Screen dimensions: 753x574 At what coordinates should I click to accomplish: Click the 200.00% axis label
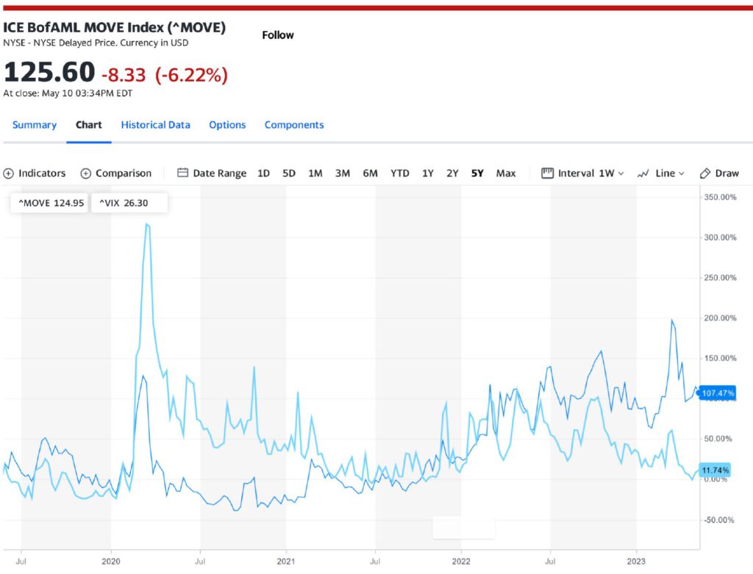[x=720, y=318]
